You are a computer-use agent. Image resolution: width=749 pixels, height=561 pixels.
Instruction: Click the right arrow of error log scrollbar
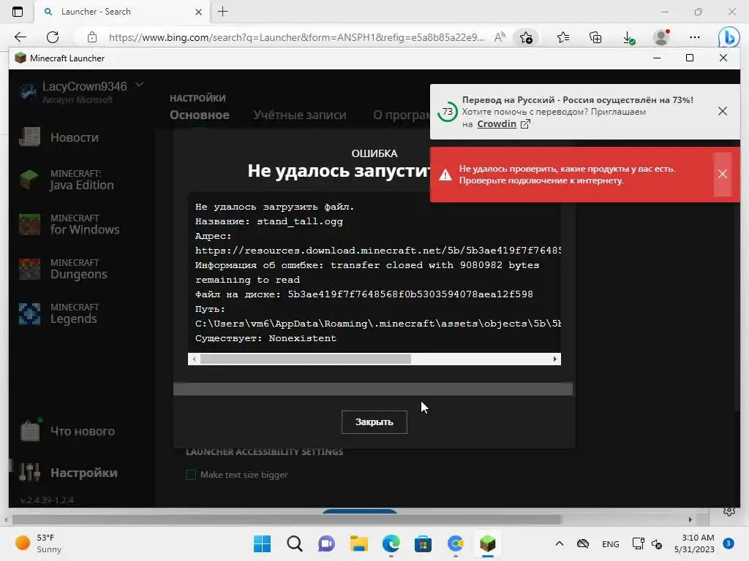[554, 359]
